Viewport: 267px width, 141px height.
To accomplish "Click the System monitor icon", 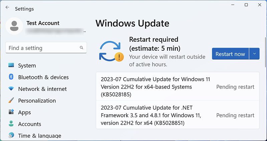I will pyautogui.click(x=11, y=65).
